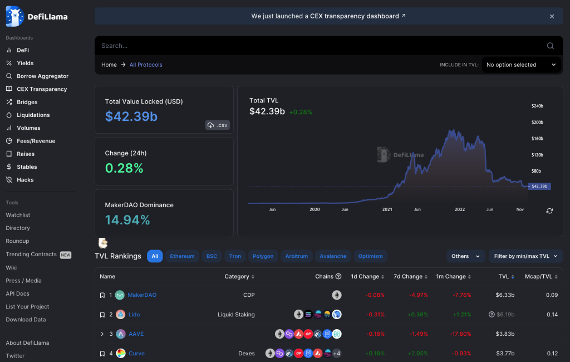Filter rankings by Optimism
Screen dimensions: 570x362
pyautogui.click(x=370, y=256)
